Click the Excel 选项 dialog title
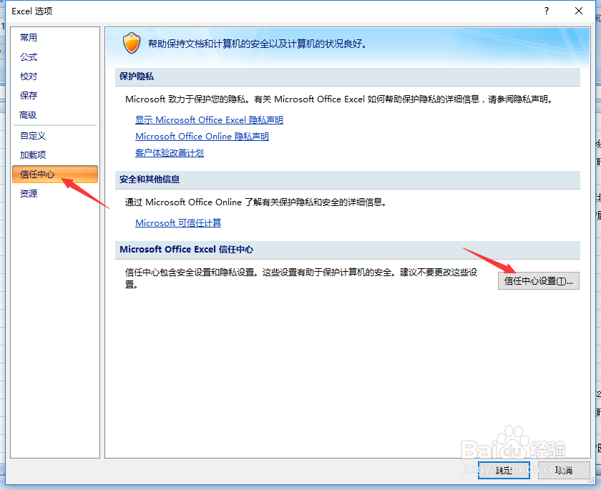 point(31,11)
